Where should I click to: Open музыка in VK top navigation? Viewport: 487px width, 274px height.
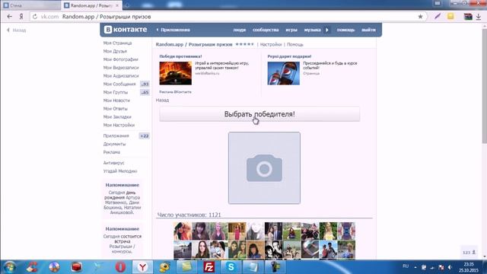coord(312,30)
